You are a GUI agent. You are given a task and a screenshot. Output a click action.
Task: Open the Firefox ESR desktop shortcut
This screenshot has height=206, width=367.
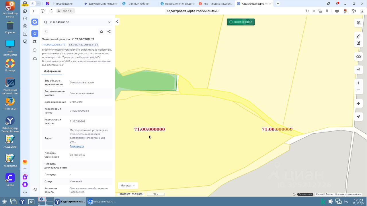click(x=10, y=104)
